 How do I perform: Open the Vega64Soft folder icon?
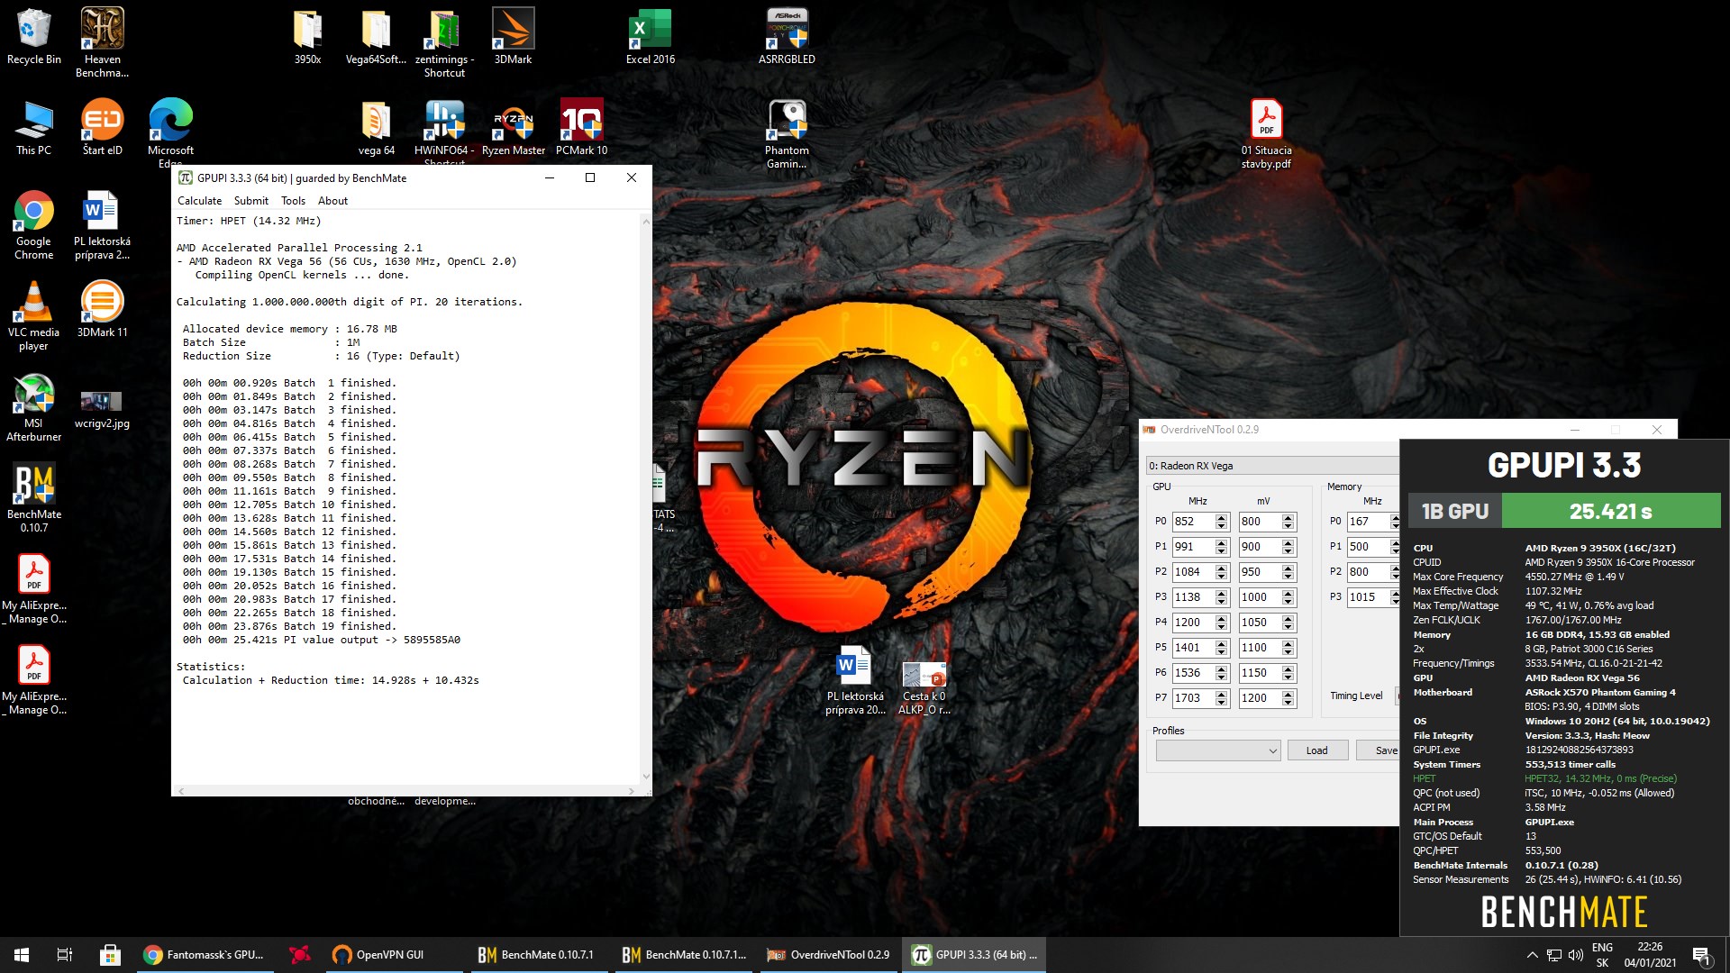pyautogui.click(x=376, y=36)
